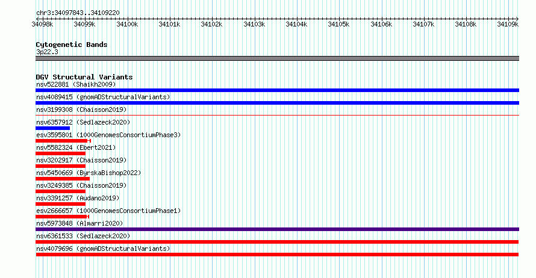The width and height of the screenshot is (536, 278).
Task: Click the red bar under nsv6361533
Action: pos(277,242)
